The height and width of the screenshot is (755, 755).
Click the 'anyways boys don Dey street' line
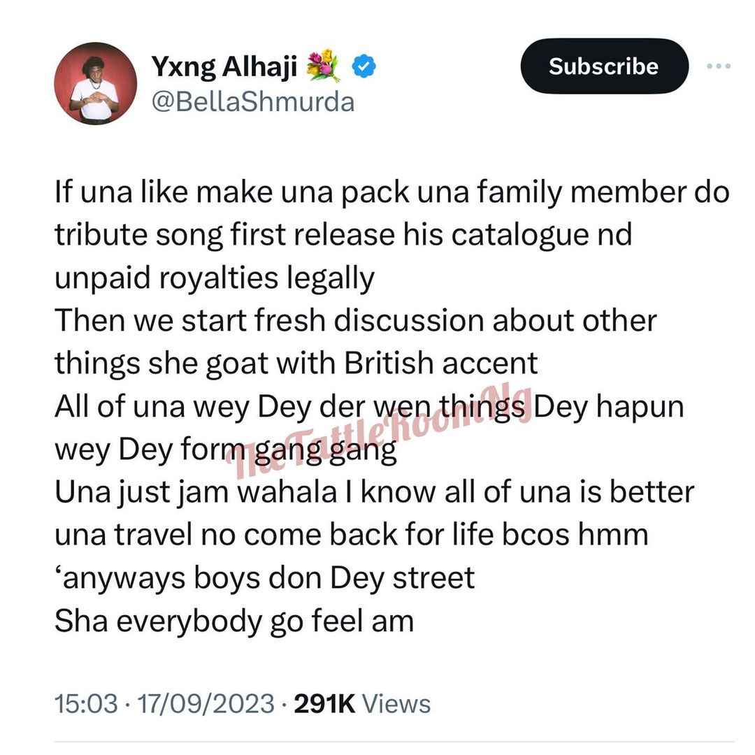tap(265, 578)
